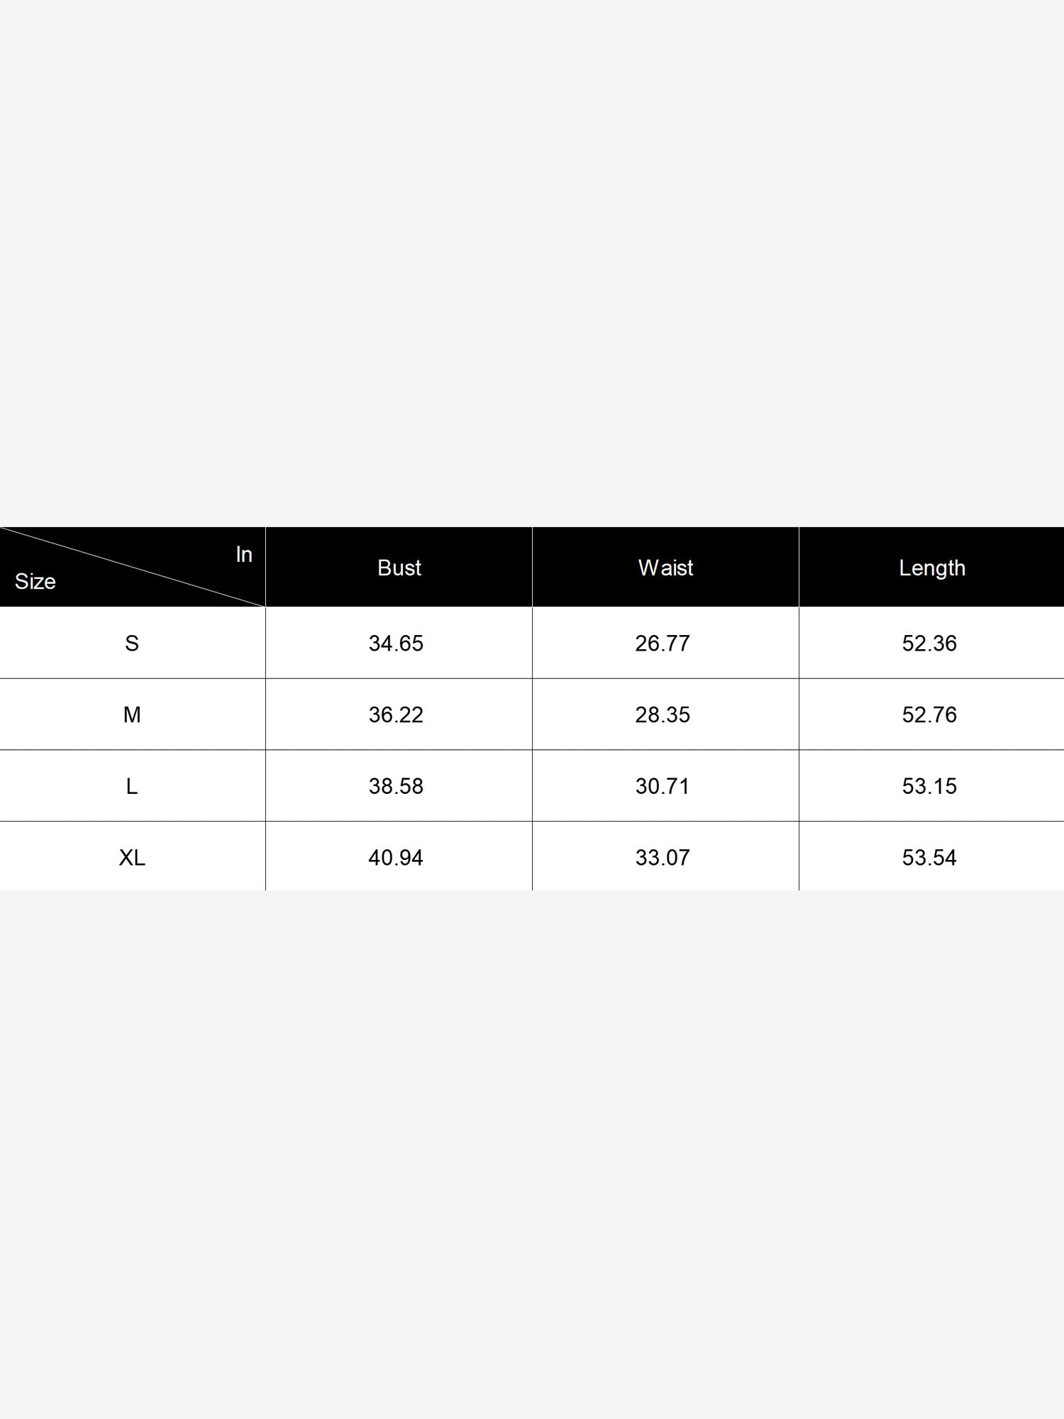Select waist value 30.71
The image size is (1064, 1419).
(x=663, y=786)
